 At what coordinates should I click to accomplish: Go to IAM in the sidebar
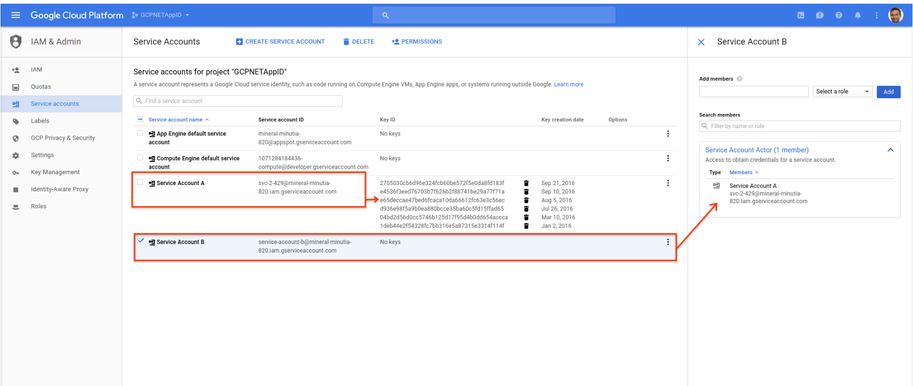pos(36,70)
